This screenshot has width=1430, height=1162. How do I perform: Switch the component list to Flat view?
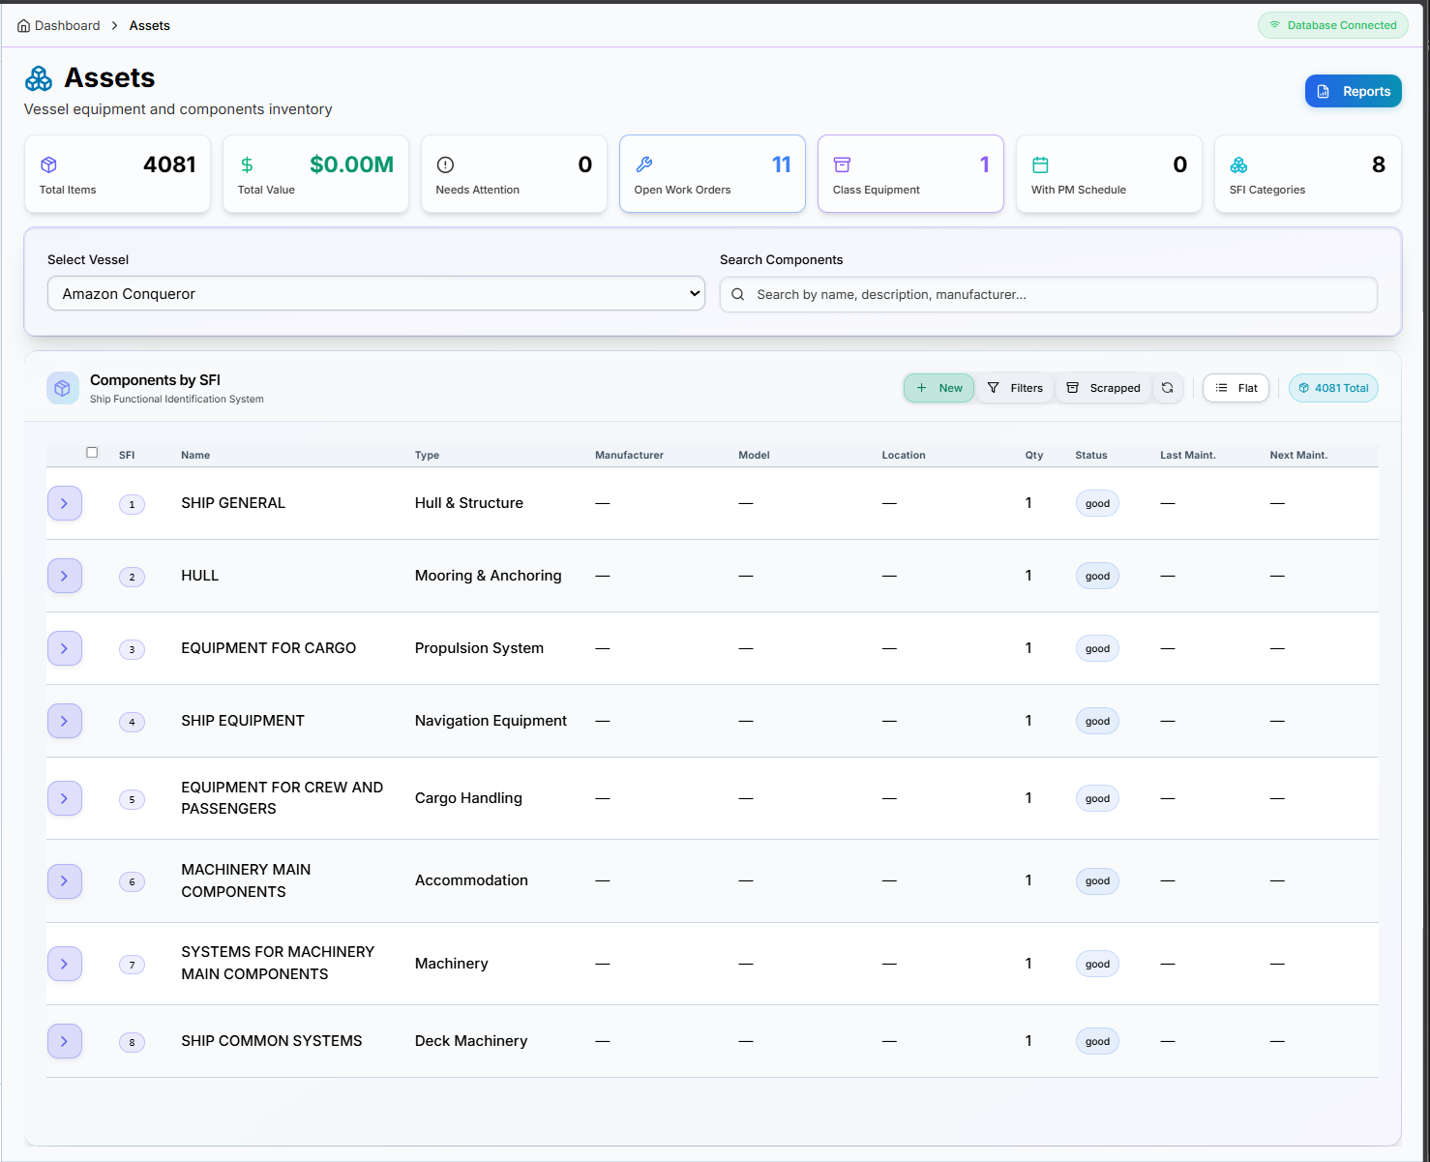1236,388
